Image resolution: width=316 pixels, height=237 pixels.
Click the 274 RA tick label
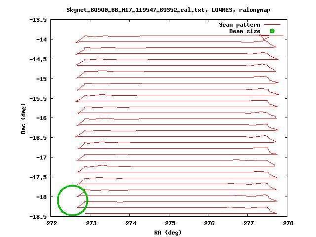[x=131, y=223]
